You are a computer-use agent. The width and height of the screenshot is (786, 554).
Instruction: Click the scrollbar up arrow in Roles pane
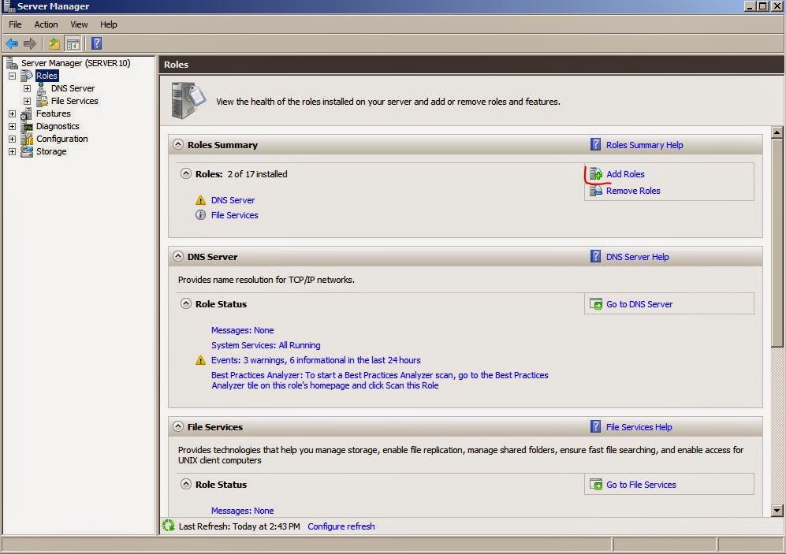(777, 132)
